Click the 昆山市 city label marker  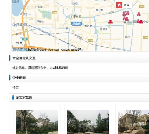tap(77, 24)
